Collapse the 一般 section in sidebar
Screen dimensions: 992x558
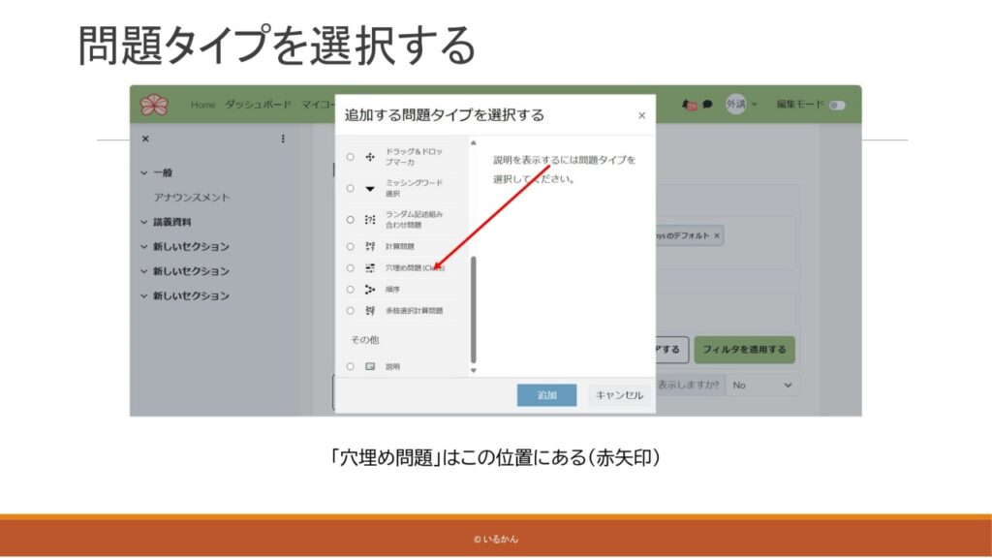[x=144, y=172]
